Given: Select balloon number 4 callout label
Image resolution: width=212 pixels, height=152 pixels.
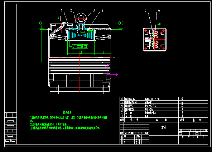Looking at the screenshot, I should [x=102, y=10].
